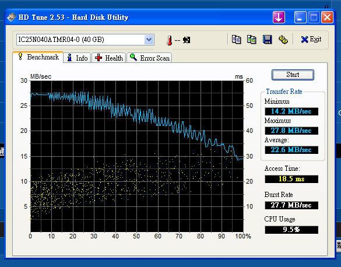Click the thermometer temperature icon
Image resolution: width=341 pixels, height=267 pixels.
pyautogui.click(x=169, y=40)
